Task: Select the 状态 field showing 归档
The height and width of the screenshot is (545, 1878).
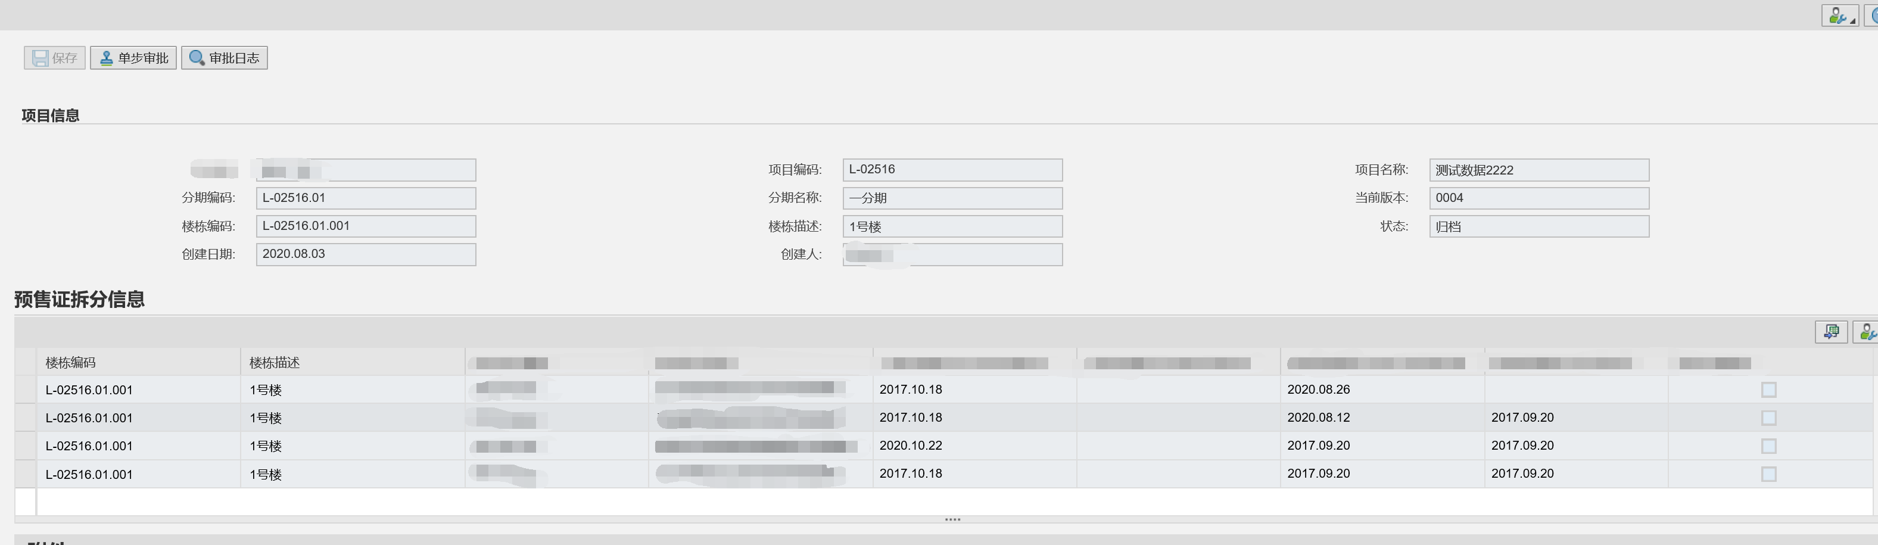Action: coord(1540,226)
